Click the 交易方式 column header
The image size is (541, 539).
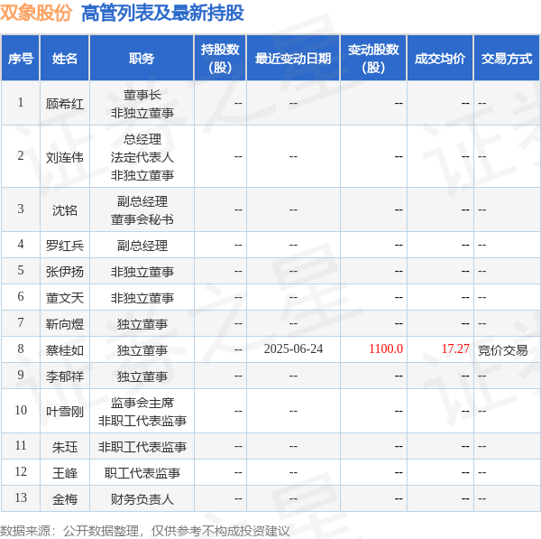tap(507, 59)
